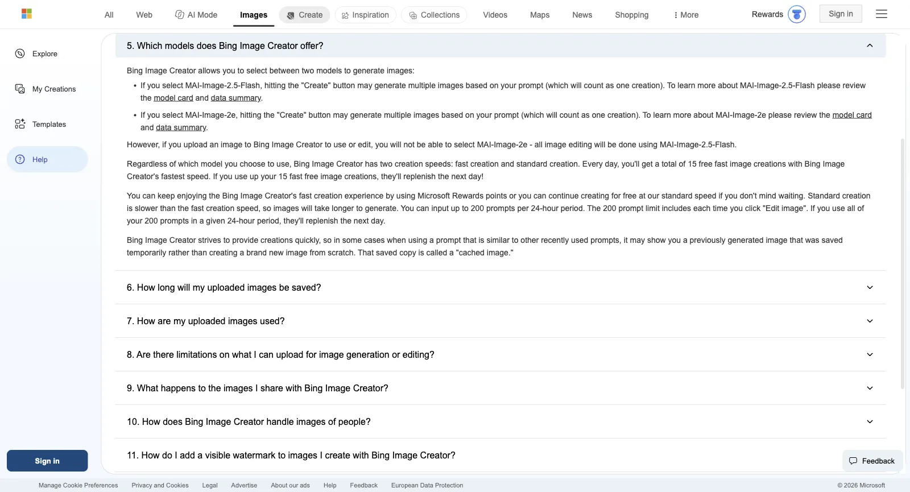Click the page vertical scrollbar
910x492 pixels.
(903, 263)
